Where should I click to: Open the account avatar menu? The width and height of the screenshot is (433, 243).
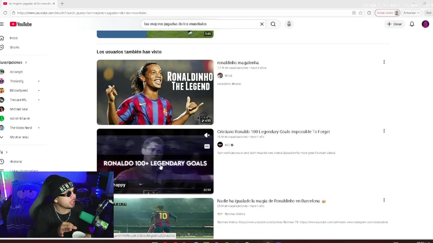click(x=425, y=24)
